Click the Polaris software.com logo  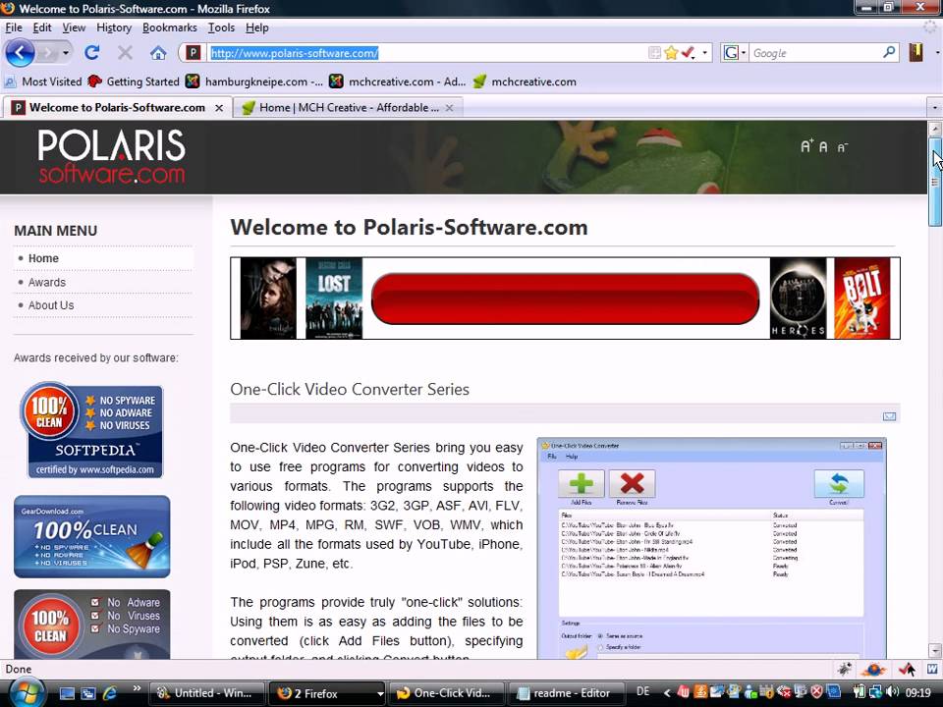[111, 156]
